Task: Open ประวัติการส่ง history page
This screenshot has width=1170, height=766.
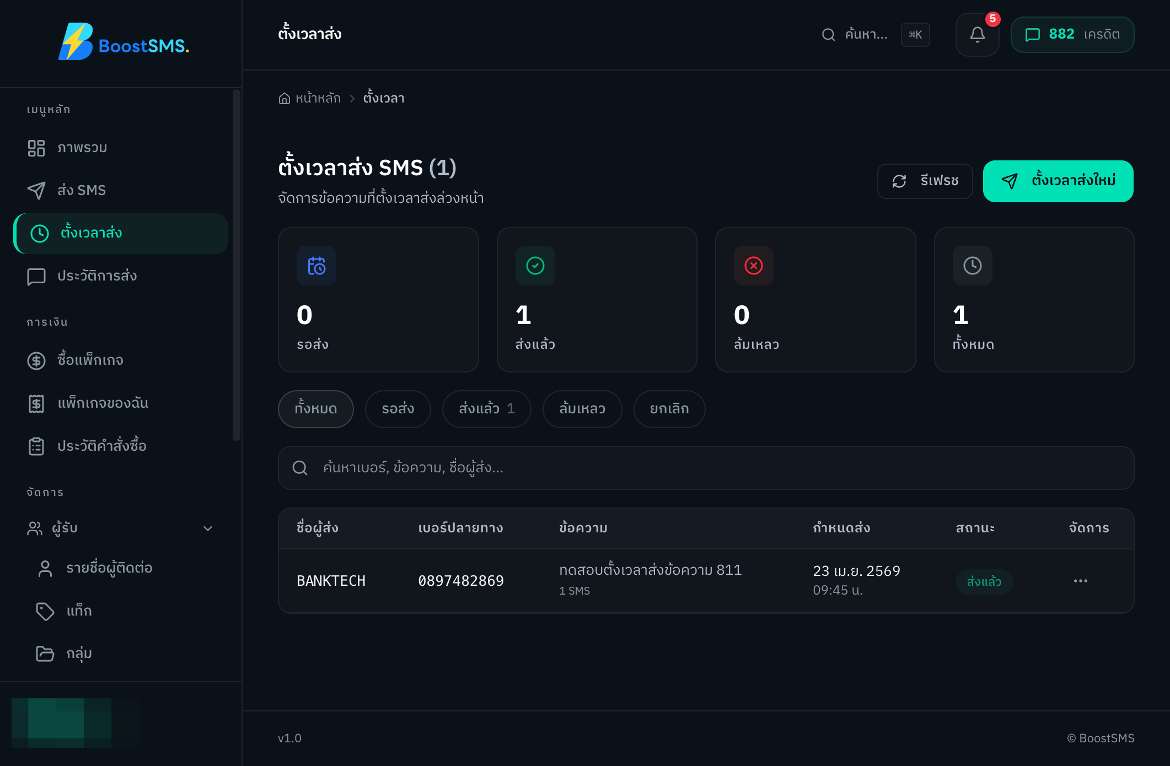Action: click(121, 276)
